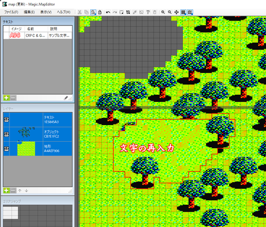Screen dimensions: 266x227
Task: Toggle the grid display toolbar icon
Action: pyautogui.click(x=183, y=12)
